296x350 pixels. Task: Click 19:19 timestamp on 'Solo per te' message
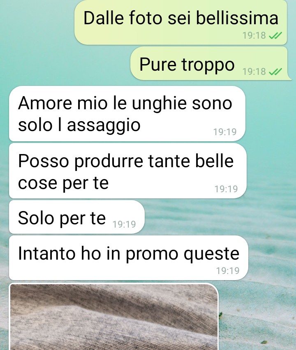124,224
